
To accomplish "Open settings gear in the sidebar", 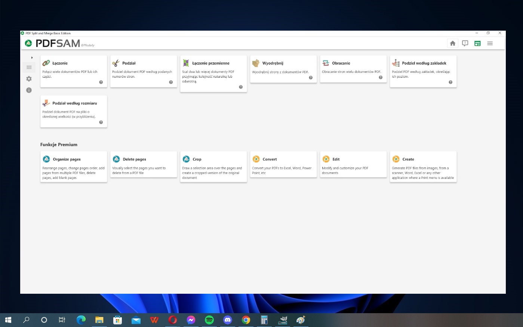I will pos(29,79).
